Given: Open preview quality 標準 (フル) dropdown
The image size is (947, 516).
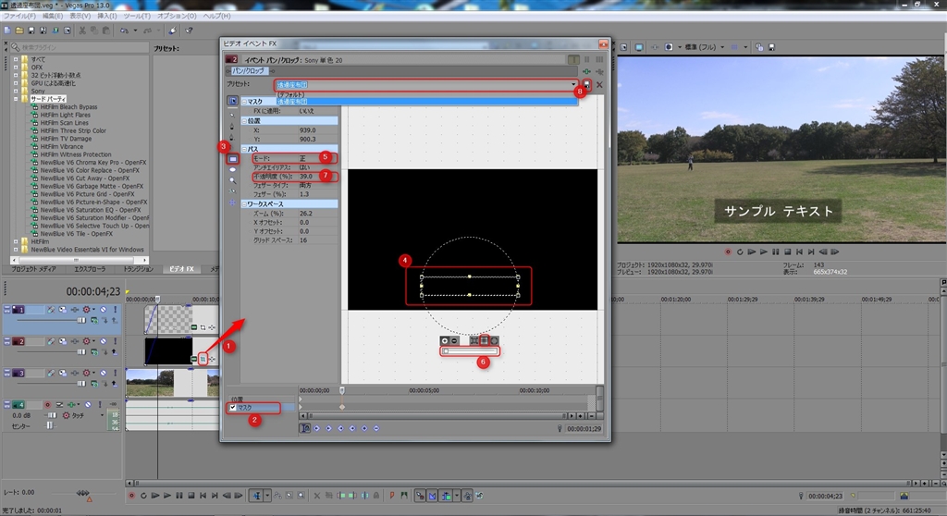Looking at the screenshot, I should pyautogui.click(x=722, y=47).
